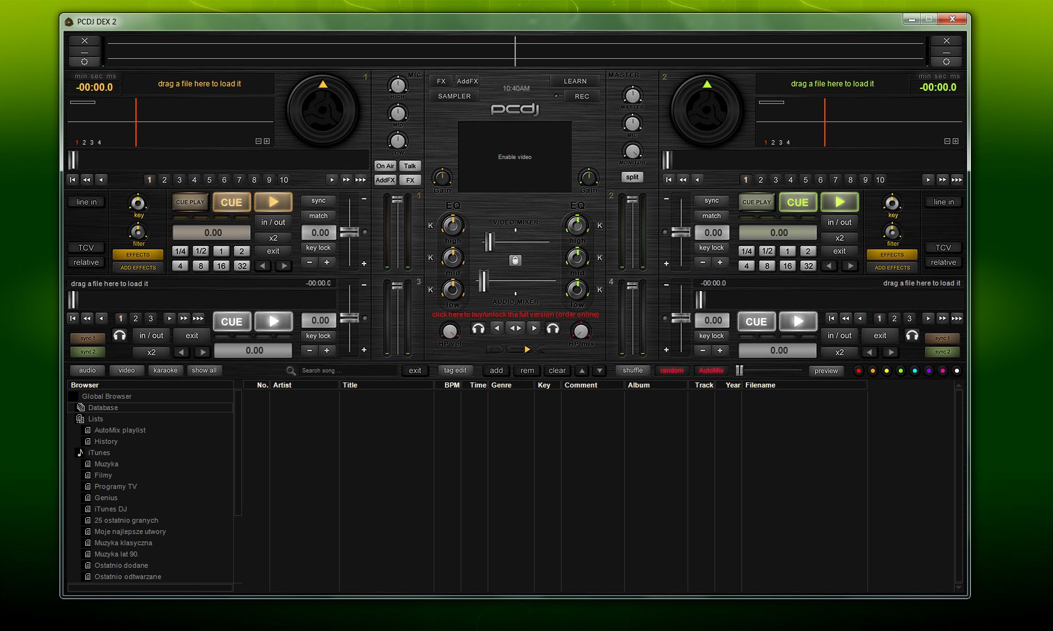Open deck 3 headphone monitor next to sync 1
The image size is (1053, 631).
click(x=119, y=336)
